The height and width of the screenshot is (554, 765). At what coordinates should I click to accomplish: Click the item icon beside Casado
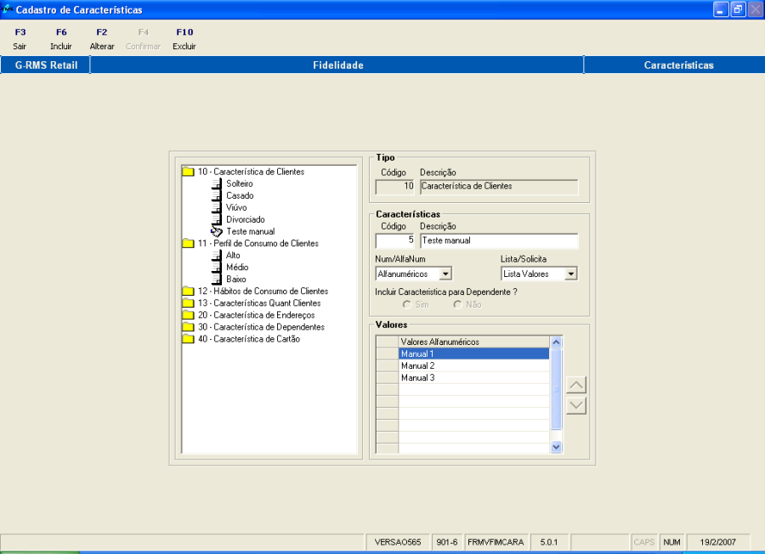click(217, 195)
